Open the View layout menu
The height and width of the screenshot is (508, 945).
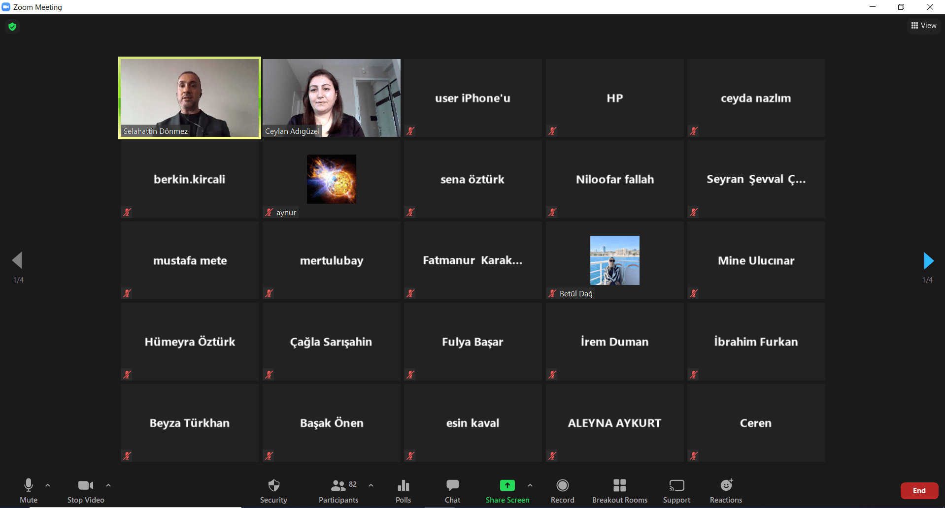coord(924,26)
